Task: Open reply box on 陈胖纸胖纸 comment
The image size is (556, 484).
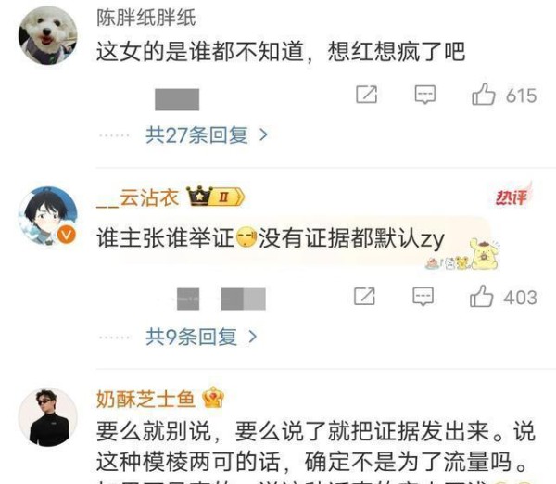Action: 424,95
